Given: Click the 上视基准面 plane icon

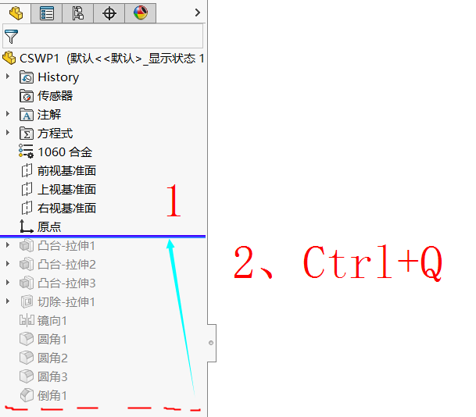Looking at the screenshot, I should tap(27, 189).
